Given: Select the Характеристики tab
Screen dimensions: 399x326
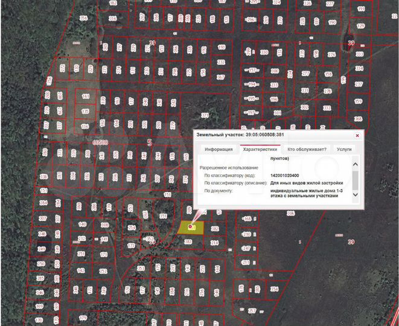Looking at the screenshot, I should click(x=262, y=149).
